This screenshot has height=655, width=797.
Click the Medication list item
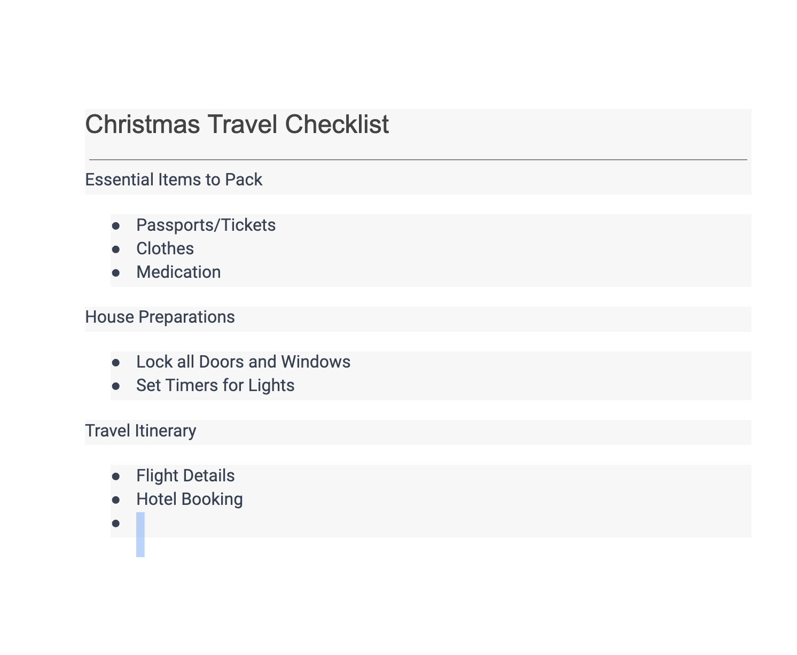178,272
